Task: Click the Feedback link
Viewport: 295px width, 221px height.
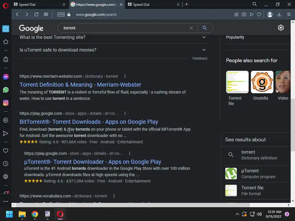Action: point(200,58)
